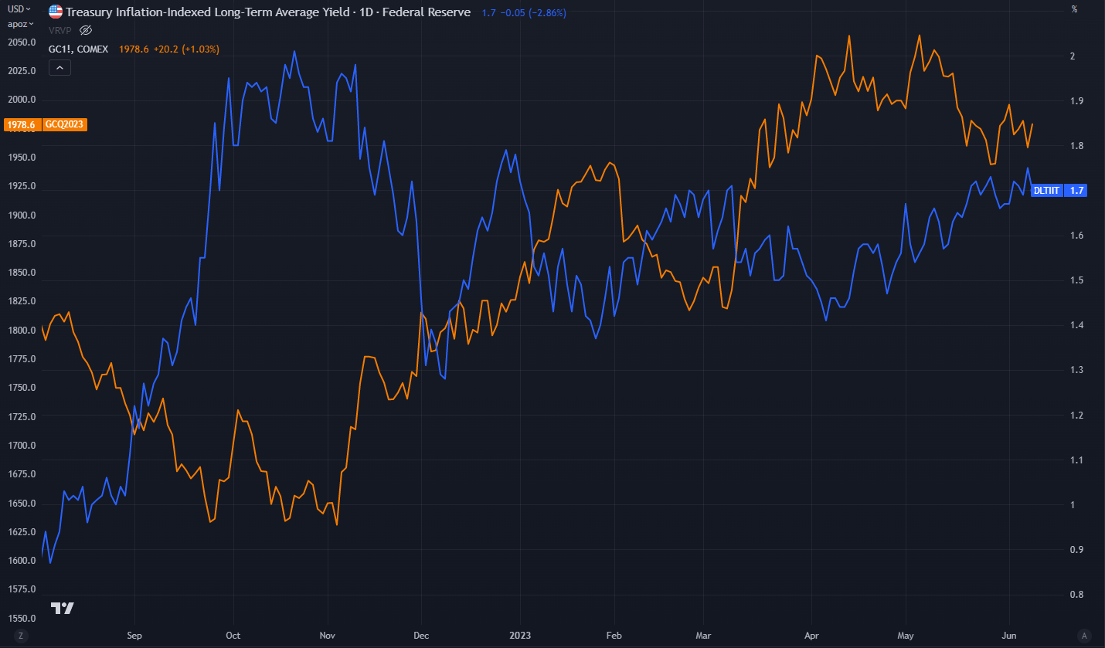Image resolution: width=1105 pixels, height=648 pixels.
Task: Open the apoz scale dropdown
Action: 19,23
